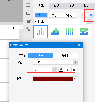Switch to the 类型 tab
Image resolution: width=95 pixels, height=102 pixels.
coord(41,6)
